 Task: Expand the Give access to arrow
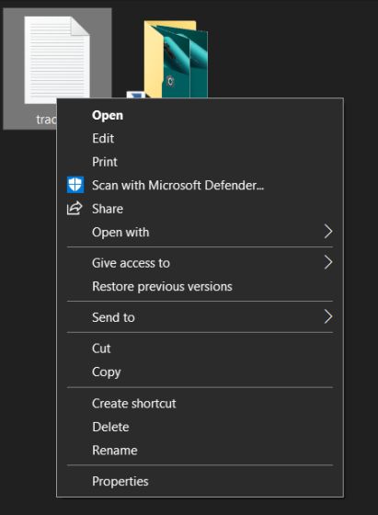coord(328,262)
